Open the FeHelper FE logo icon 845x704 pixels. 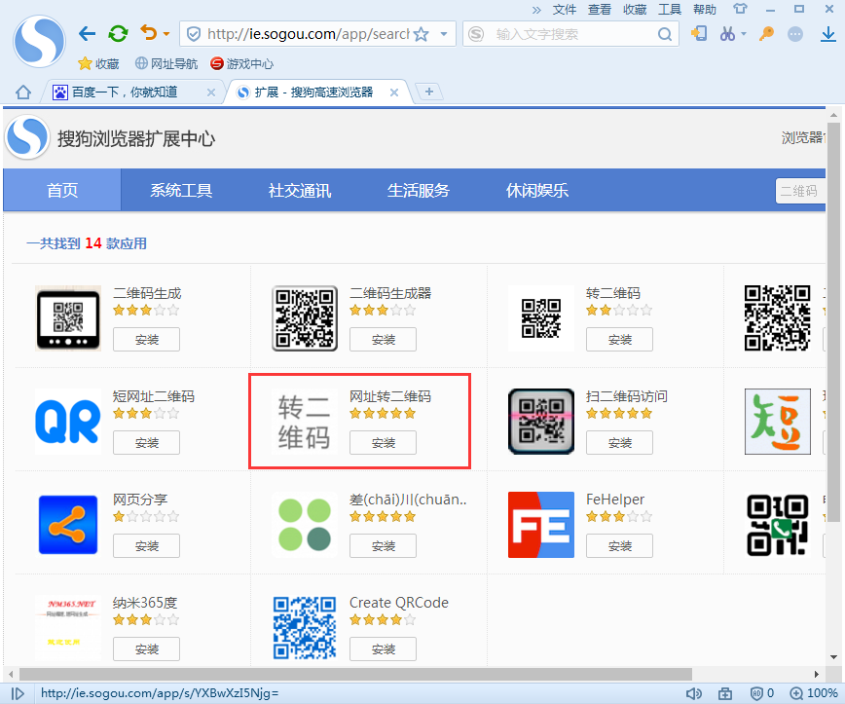pyautogui.click(x=541, y=525)
